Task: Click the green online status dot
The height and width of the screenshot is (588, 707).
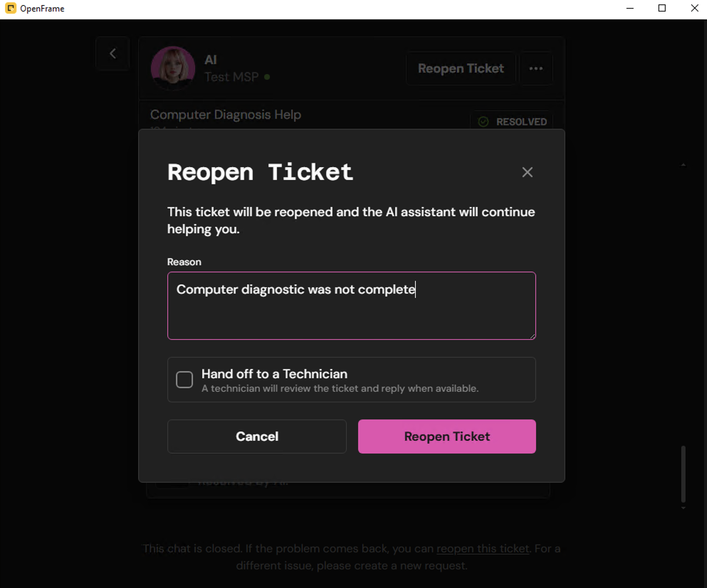Action: 267,77
